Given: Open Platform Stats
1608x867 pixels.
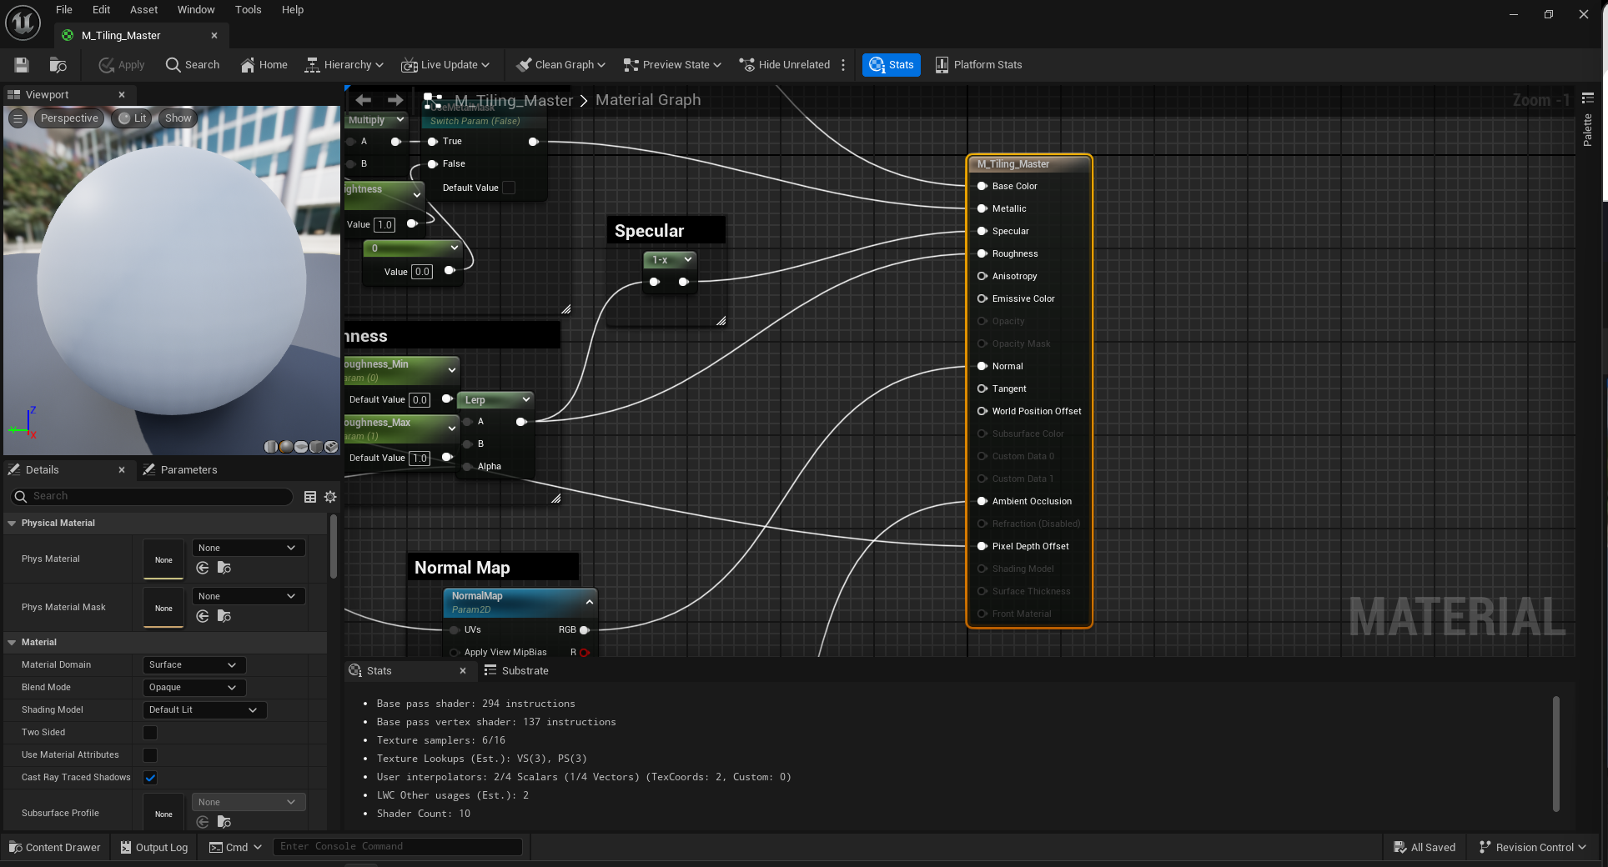Looking at the screenshot, I should point(977,64).
